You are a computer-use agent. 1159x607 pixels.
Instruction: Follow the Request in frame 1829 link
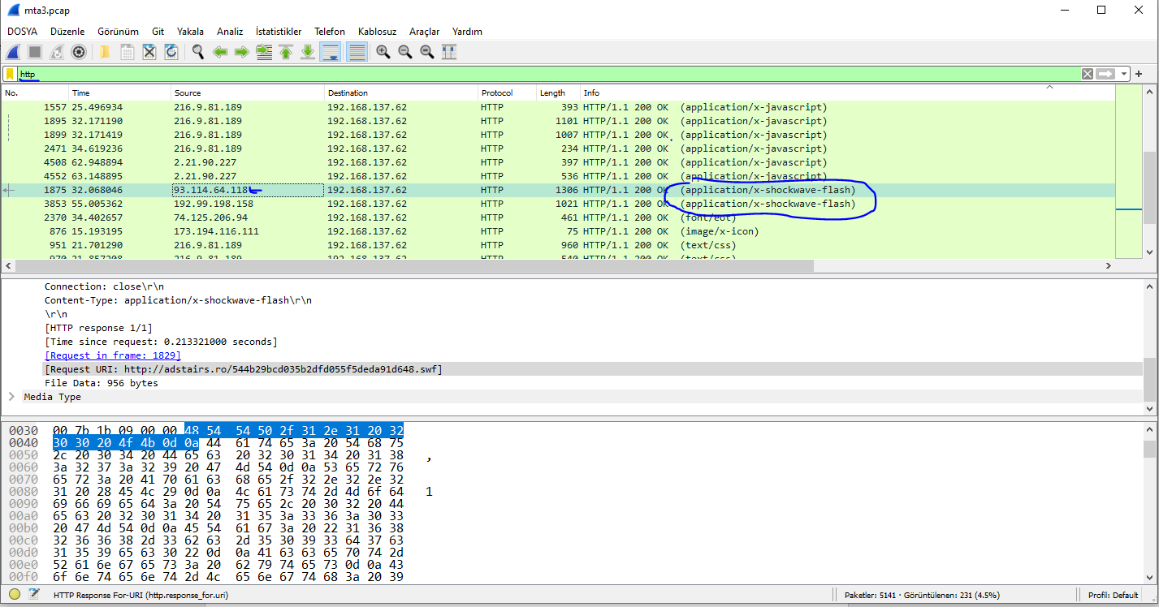113,355
